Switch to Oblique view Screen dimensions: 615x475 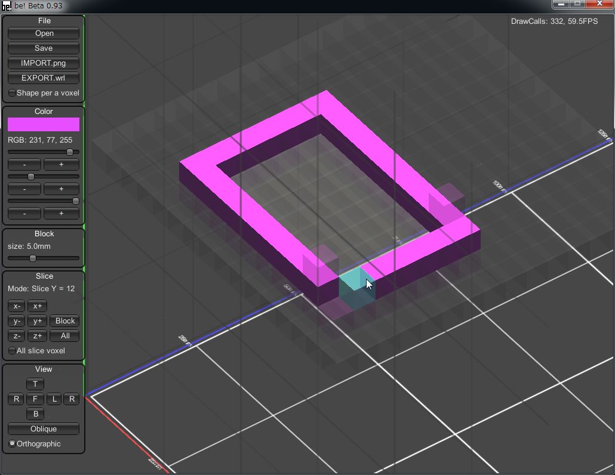click(44, 428)
